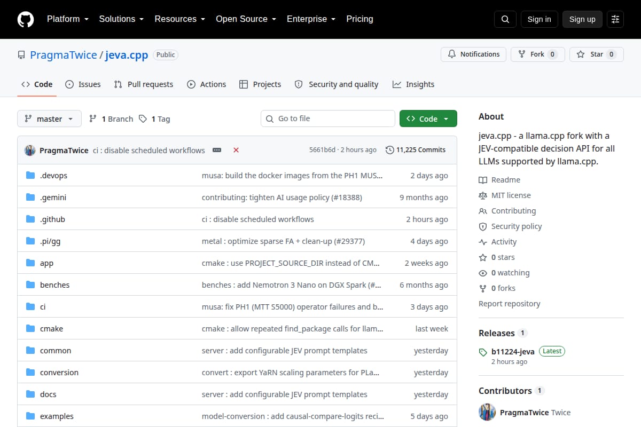The image size is (641, 427).
Task: Expand the Resources menu
Action: coord(180,19)
